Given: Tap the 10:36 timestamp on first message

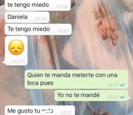Looking at the screenshot, I should click(x=62, y=7).
